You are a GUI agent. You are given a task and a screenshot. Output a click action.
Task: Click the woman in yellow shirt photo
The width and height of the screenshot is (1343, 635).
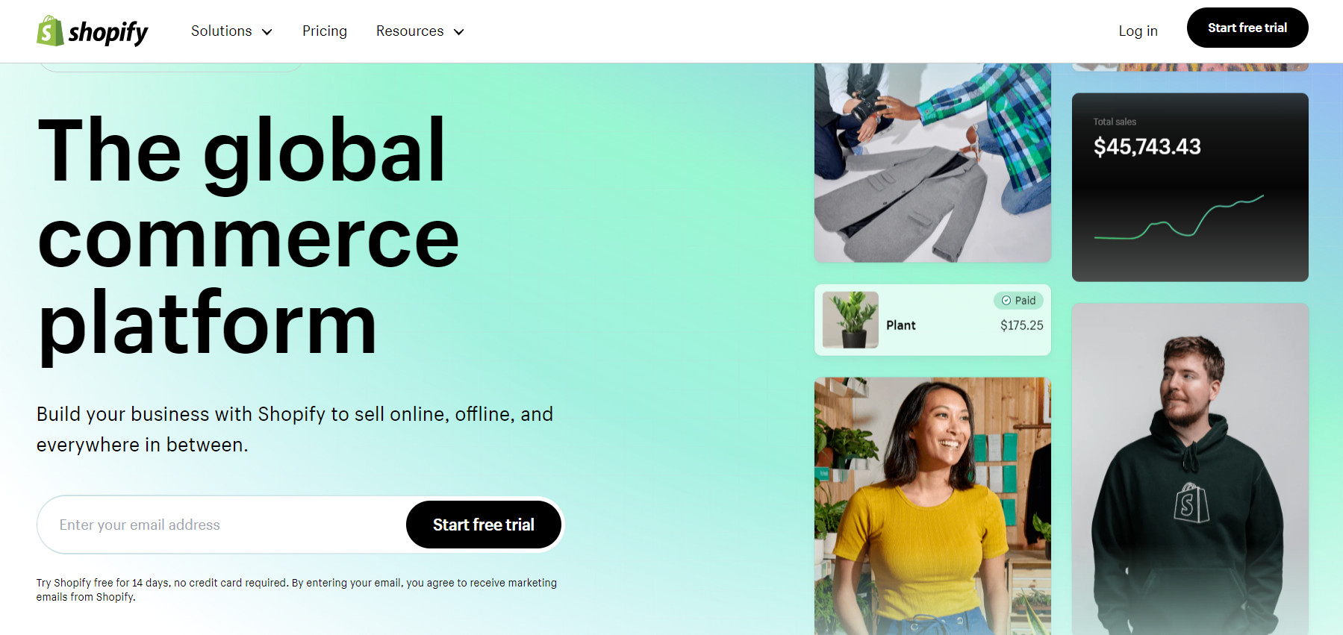[932, 506]
